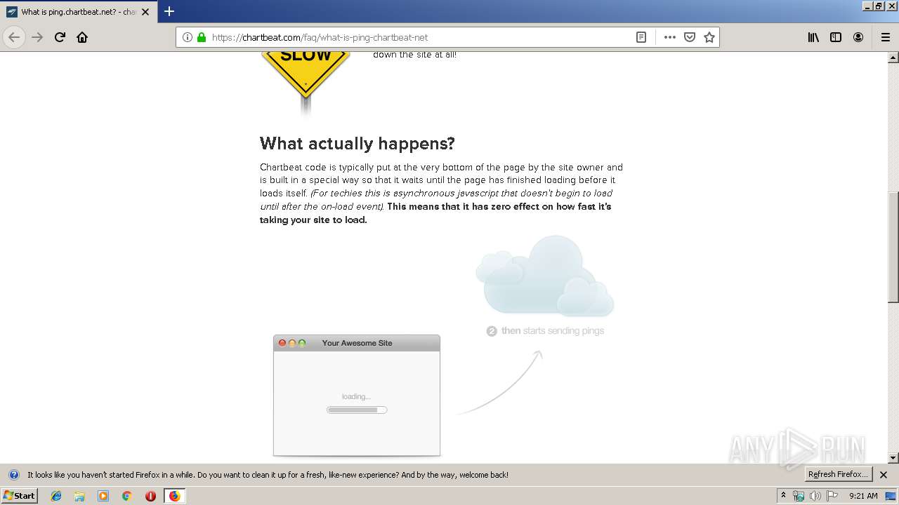Click the page scrollbar down arrow
This screenshot has height=505, width=899.
click(893, 458)
